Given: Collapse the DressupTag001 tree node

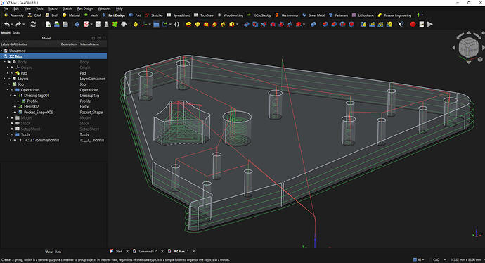Looking at the screenshot, I should [x=11, y=96].
